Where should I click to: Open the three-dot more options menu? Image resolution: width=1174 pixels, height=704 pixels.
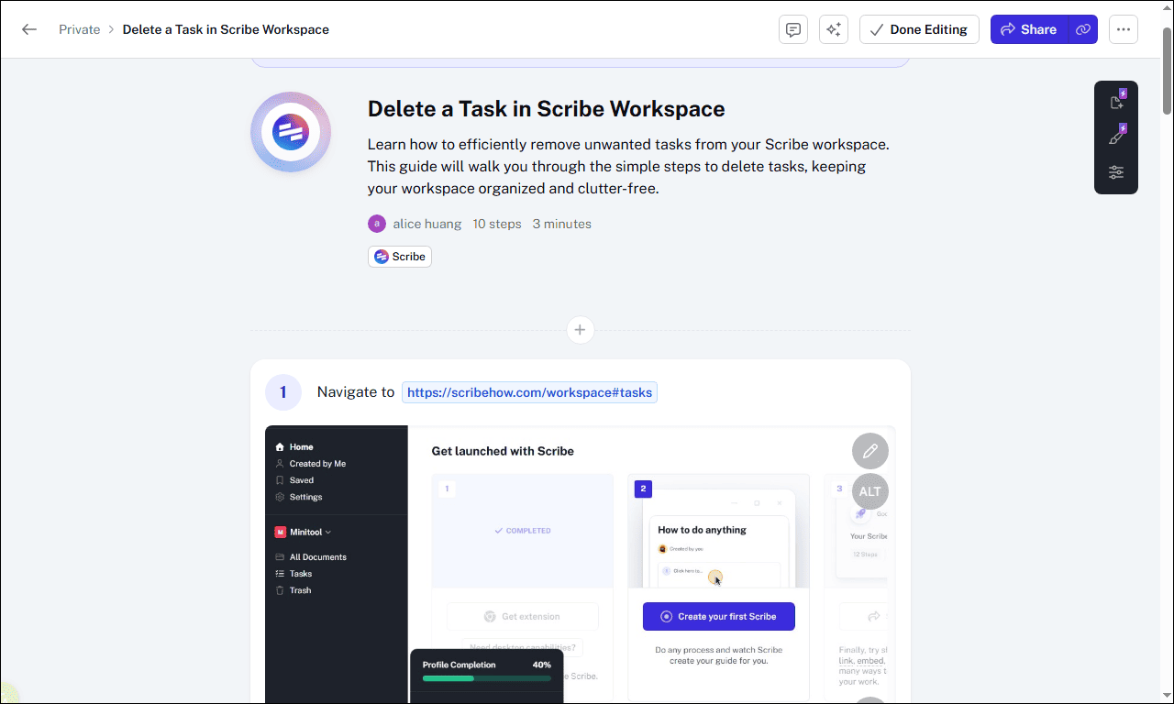(1124, 29)
